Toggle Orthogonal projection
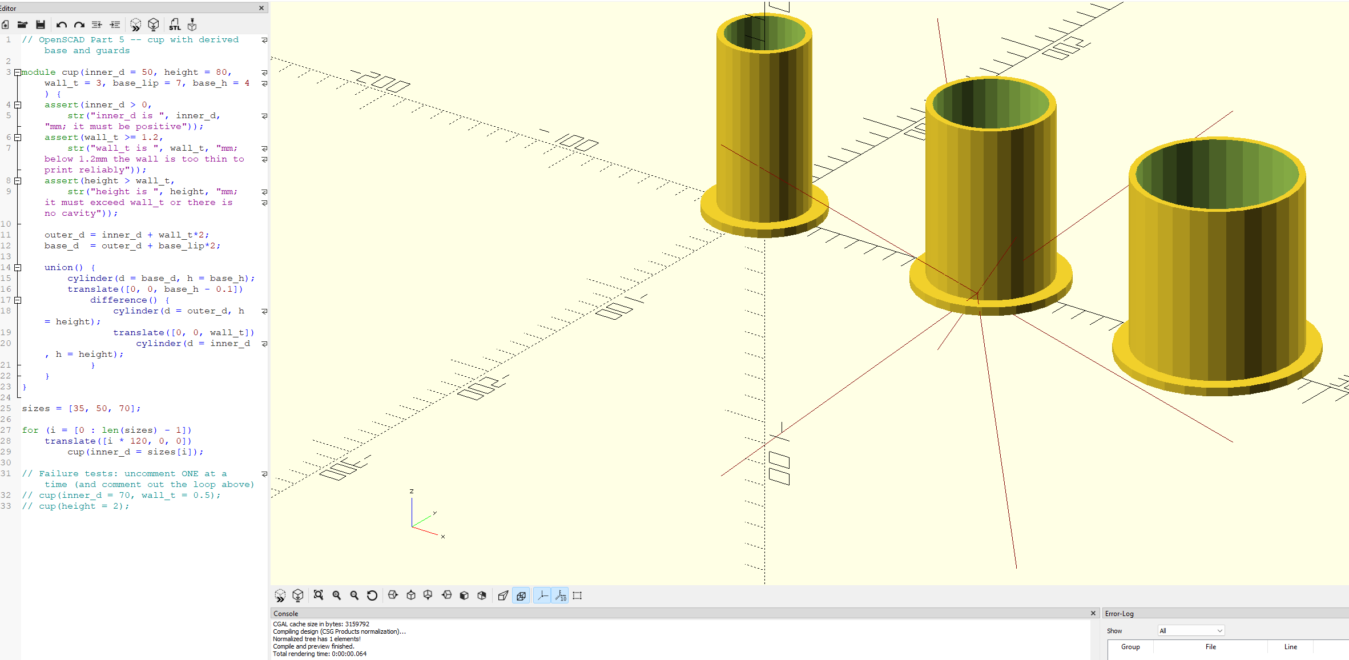 (521, 595)
